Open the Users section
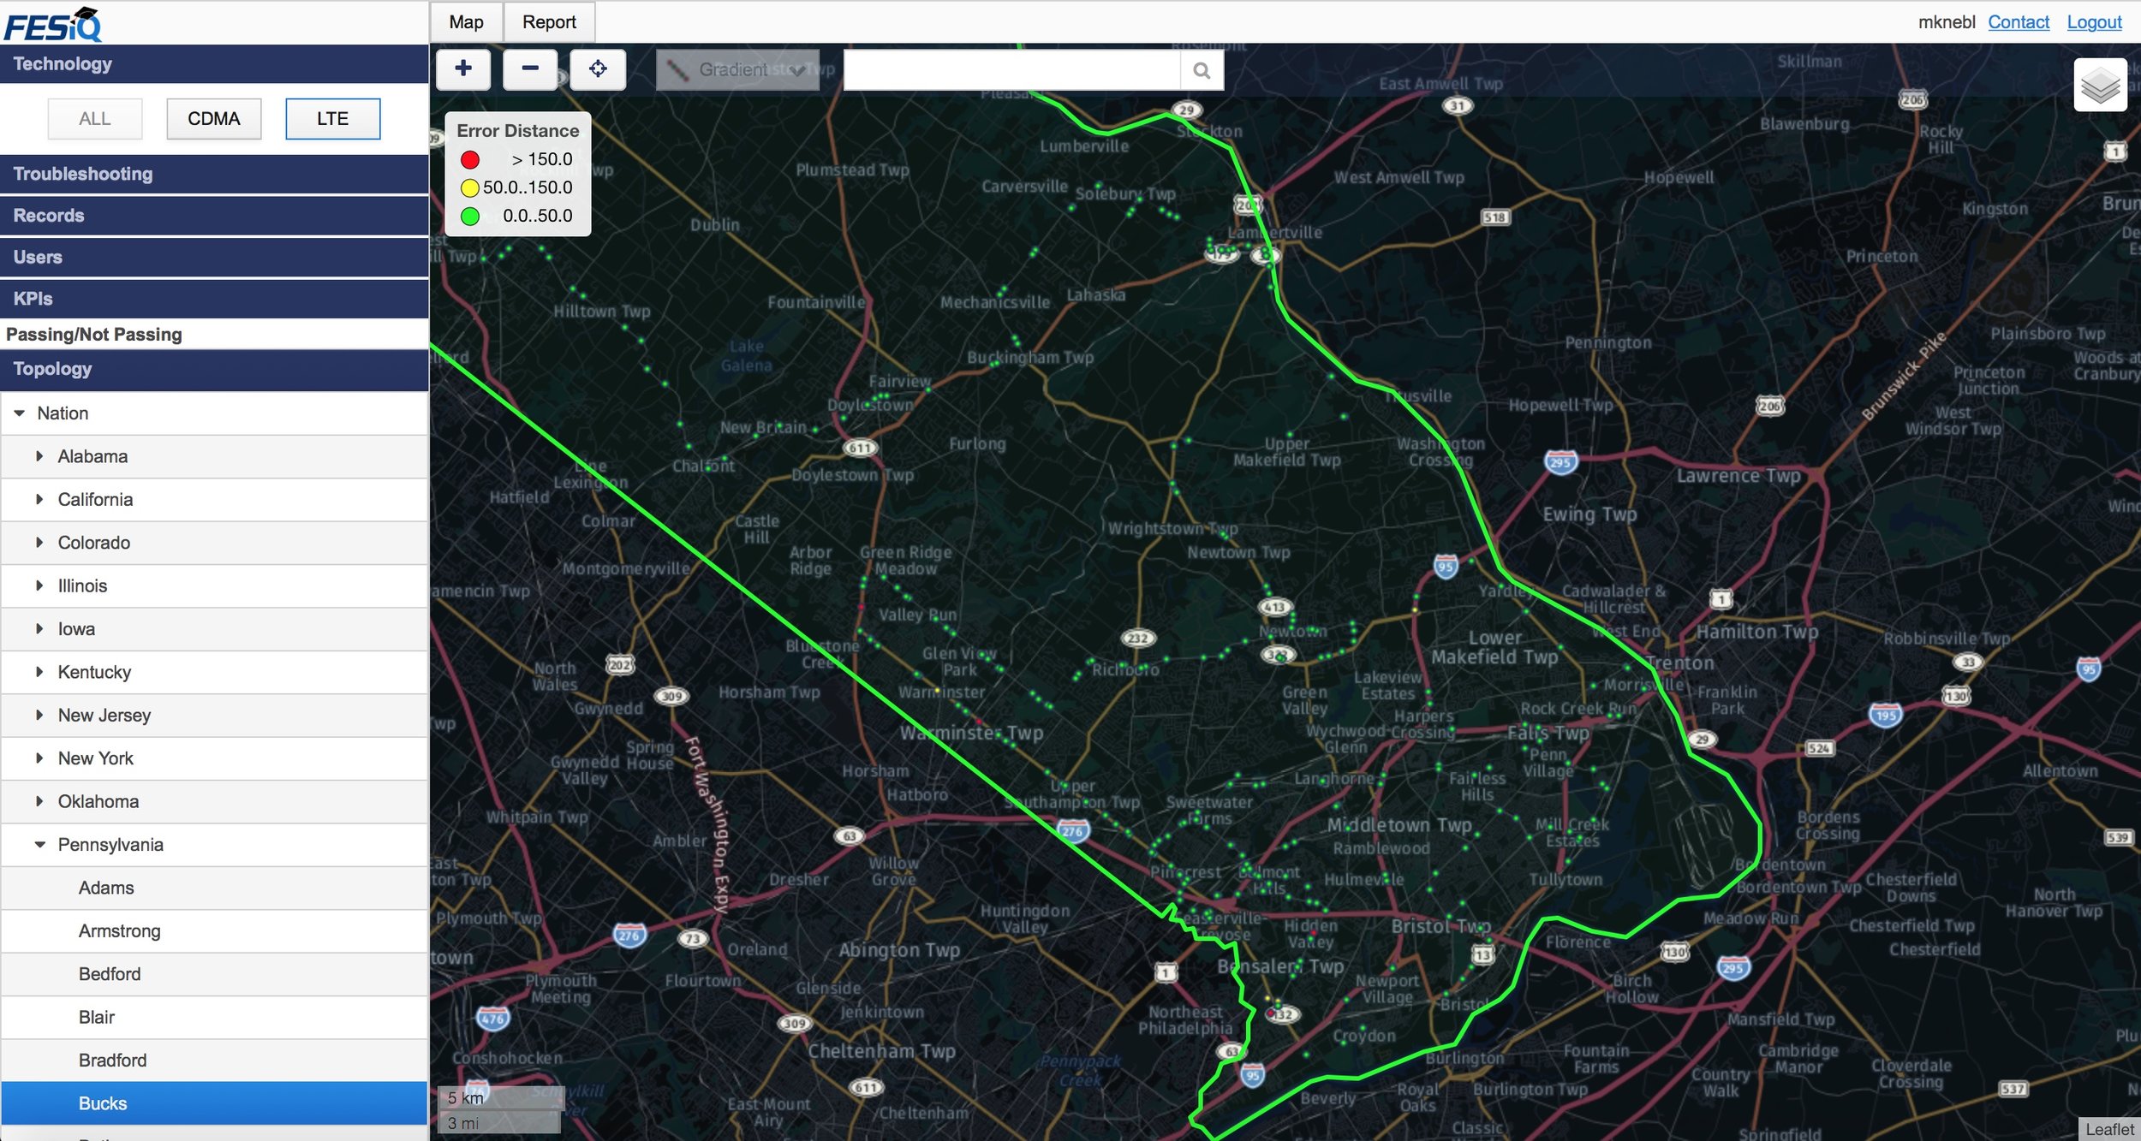Screen dimensions: 2141x1141 click(x=214, y=257)
